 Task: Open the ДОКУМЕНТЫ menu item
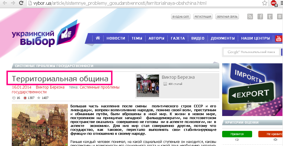pos(223,38)
